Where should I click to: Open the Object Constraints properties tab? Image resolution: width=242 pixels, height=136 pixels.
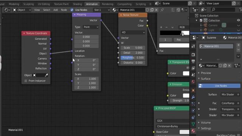pyautogui.click(x=193, y=117)
